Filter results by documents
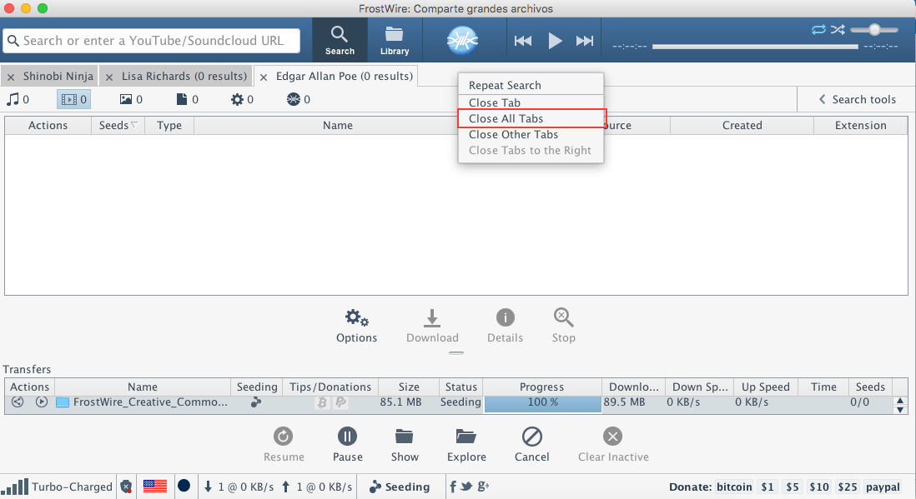Screen dimensions: 916x499 tap(182, 99)
